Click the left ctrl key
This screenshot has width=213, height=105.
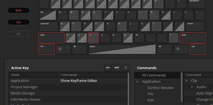point(47,49)
